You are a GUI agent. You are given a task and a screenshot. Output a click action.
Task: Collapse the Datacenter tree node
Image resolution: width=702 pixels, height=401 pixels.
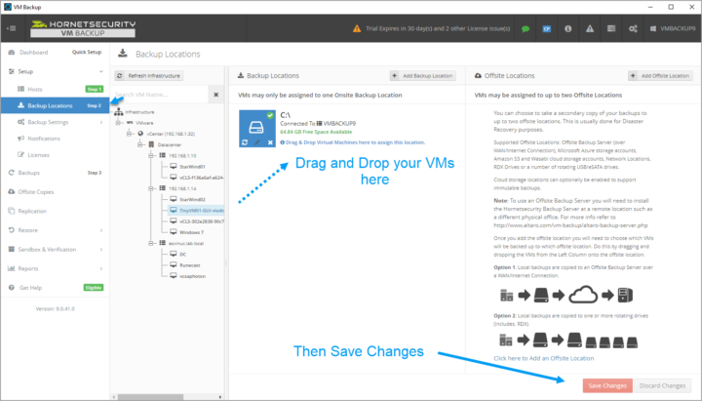[x=139, y=144]
